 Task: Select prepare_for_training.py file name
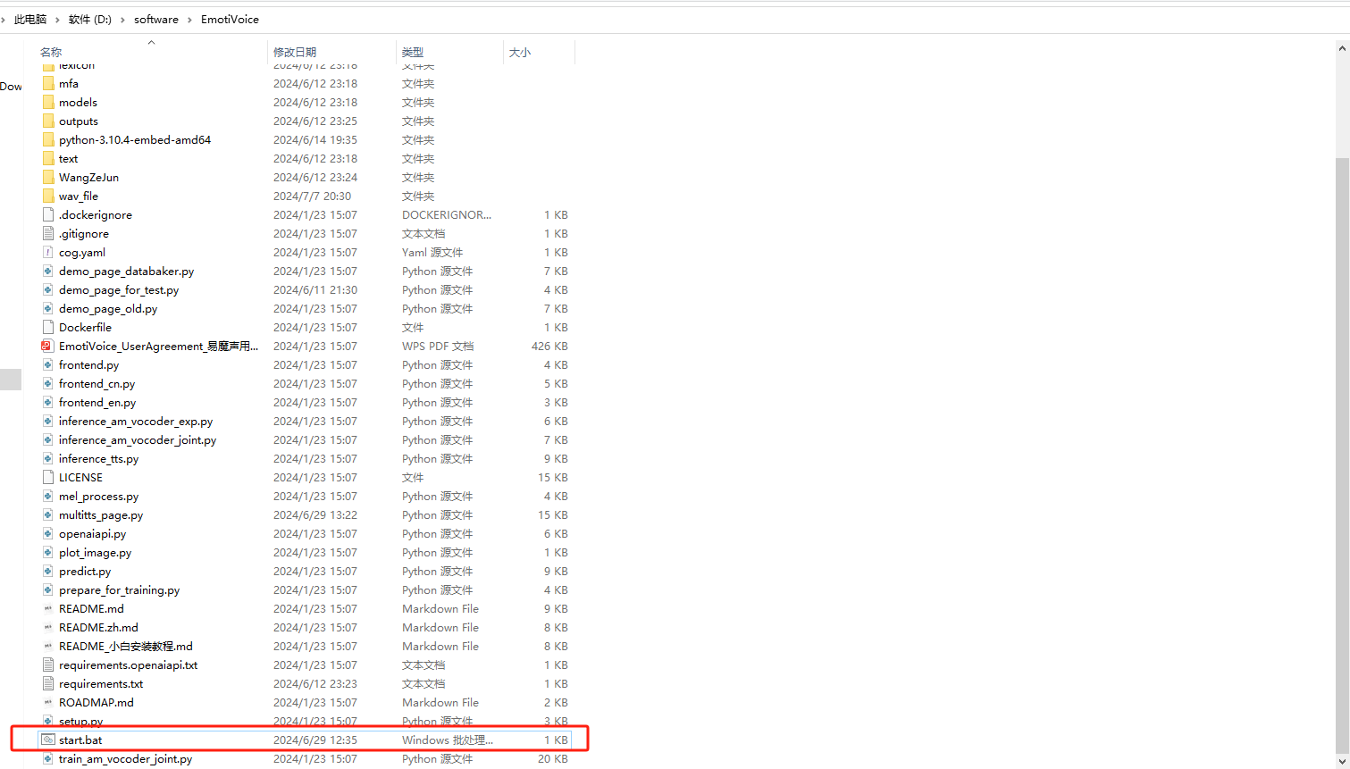120,590
